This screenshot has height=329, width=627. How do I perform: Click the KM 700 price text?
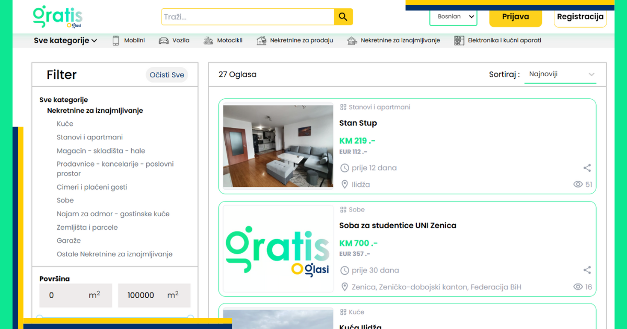tap(358, 243)
